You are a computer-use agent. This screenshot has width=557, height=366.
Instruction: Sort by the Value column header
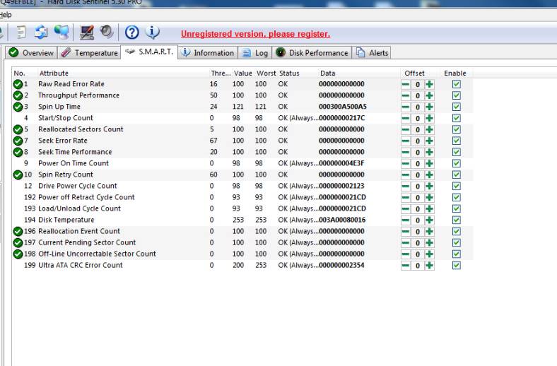tap(243, 73)
